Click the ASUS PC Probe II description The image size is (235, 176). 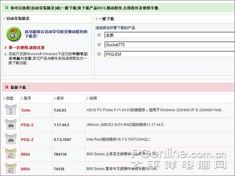click(154, 110)
